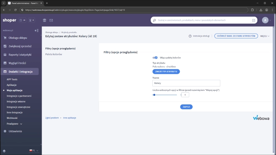Expand the Powiązane submenu
This screenshot has height=155, width=276.
[x=14, y=123]
